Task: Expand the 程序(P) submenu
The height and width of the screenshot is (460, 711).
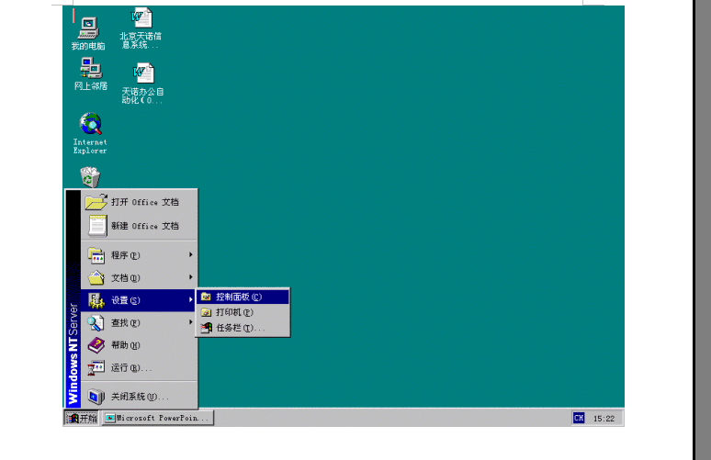Action: (x=140, y=255)
